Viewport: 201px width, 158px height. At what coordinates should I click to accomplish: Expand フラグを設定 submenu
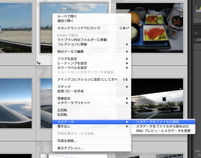[x=92, y=59]
